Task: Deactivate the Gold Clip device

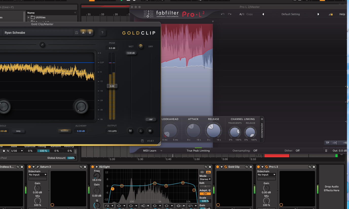Action: coord(217,167)
